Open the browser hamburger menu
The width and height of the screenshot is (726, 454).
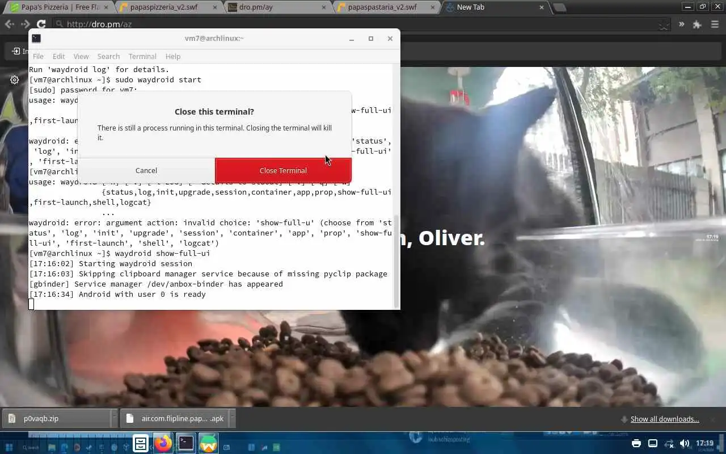pos(715,24)
